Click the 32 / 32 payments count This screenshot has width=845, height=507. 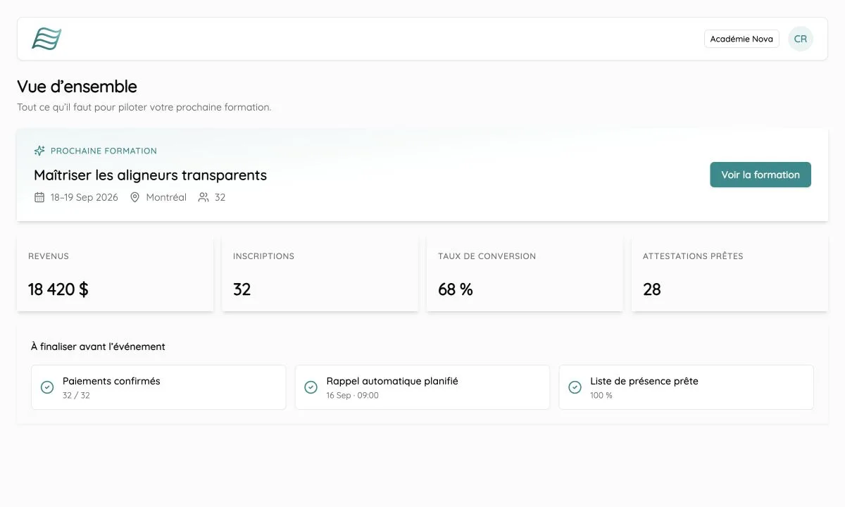(x=76, y=396)
